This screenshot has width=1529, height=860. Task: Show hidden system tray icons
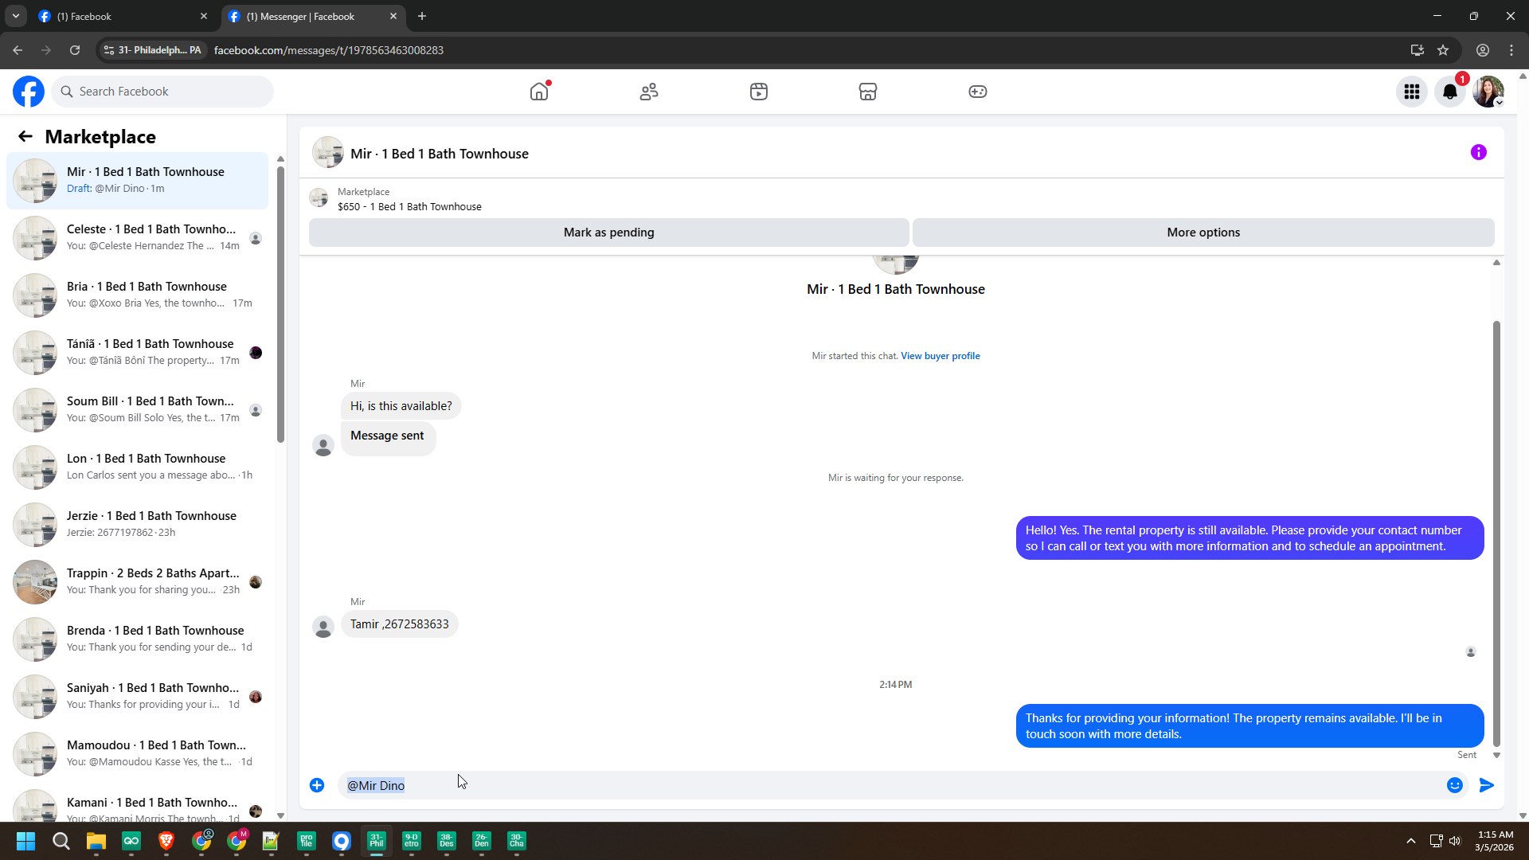(1411, 841)
